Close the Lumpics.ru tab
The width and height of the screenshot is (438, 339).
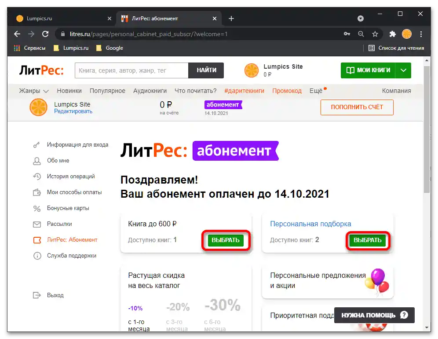point(109,18)
